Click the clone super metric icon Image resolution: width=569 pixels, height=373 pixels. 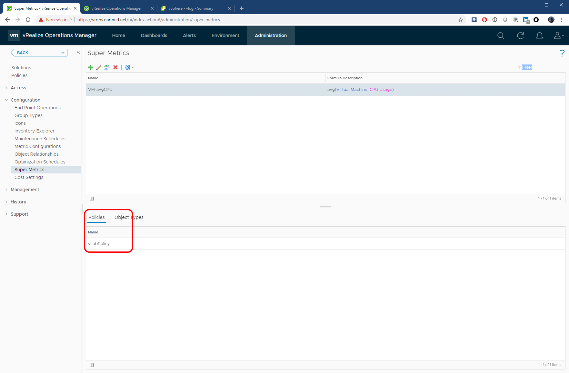click(x=107, y=67)
